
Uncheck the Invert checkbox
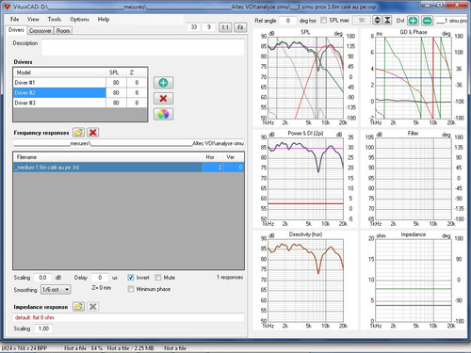pos(131,278)
